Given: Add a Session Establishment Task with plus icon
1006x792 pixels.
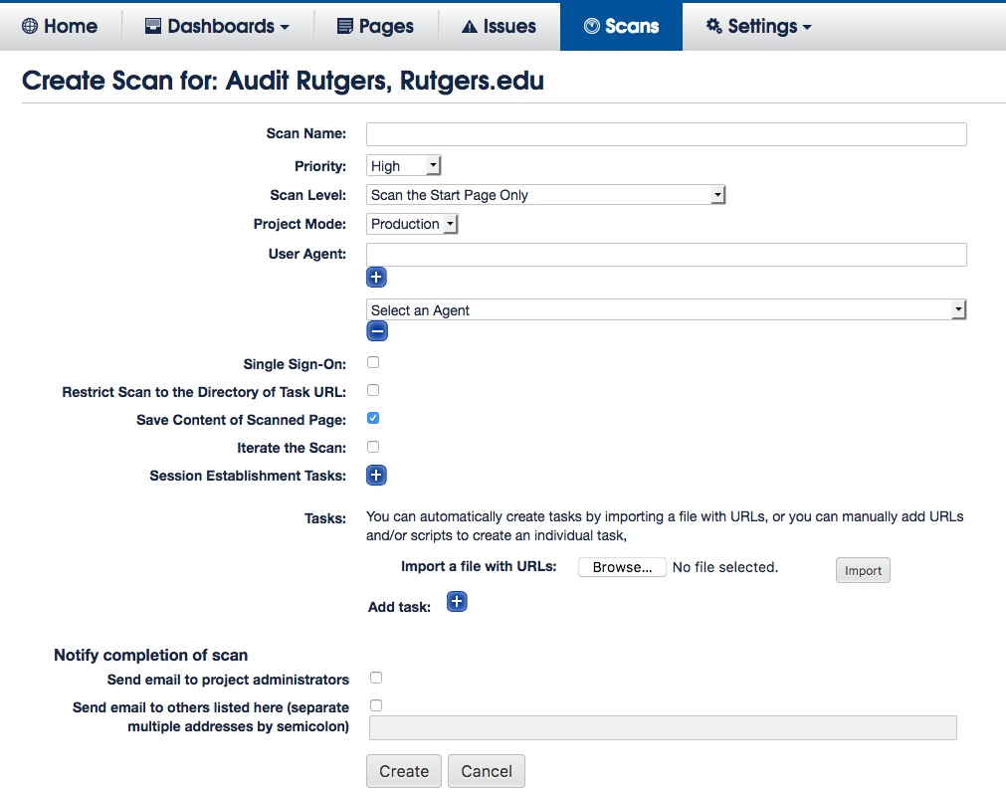Looking at the screenshot, I should pos(376,476).
